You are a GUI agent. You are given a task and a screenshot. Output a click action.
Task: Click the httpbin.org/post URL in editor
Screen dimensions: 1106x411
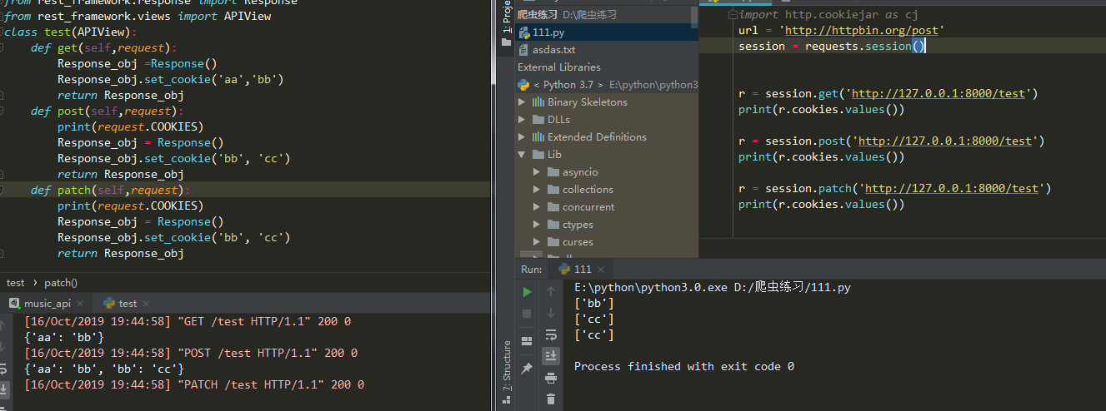(863, 31)
